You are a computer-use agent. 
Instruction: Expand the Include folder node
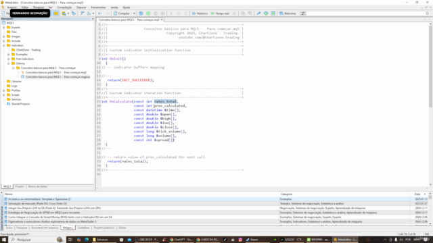4,40
